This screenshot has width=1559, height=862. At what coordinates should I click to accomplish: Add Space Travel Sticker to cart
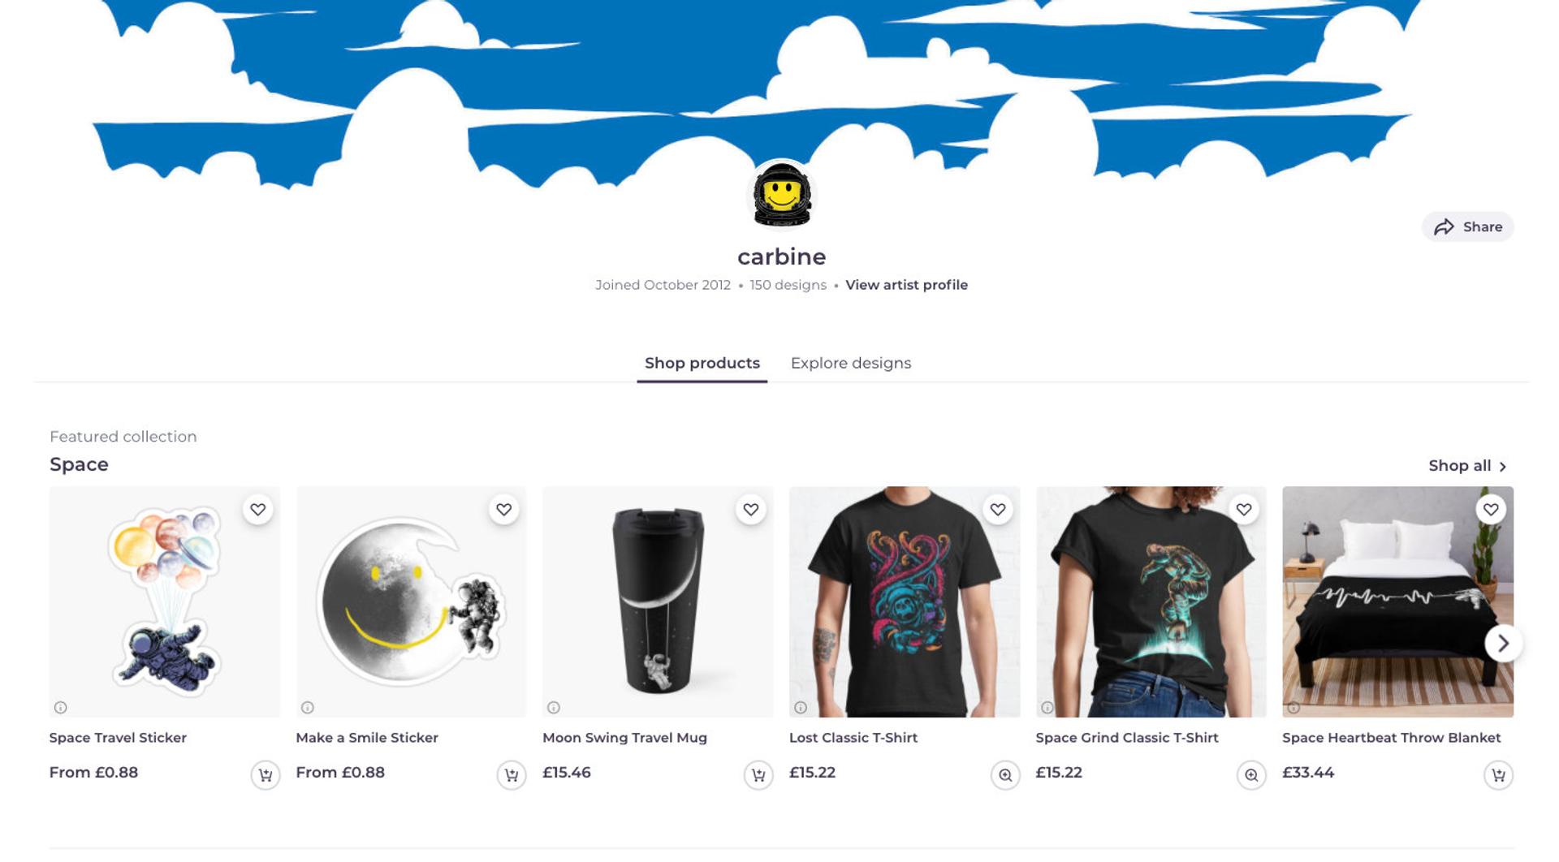pyautogui.click(x=265, y=775)
